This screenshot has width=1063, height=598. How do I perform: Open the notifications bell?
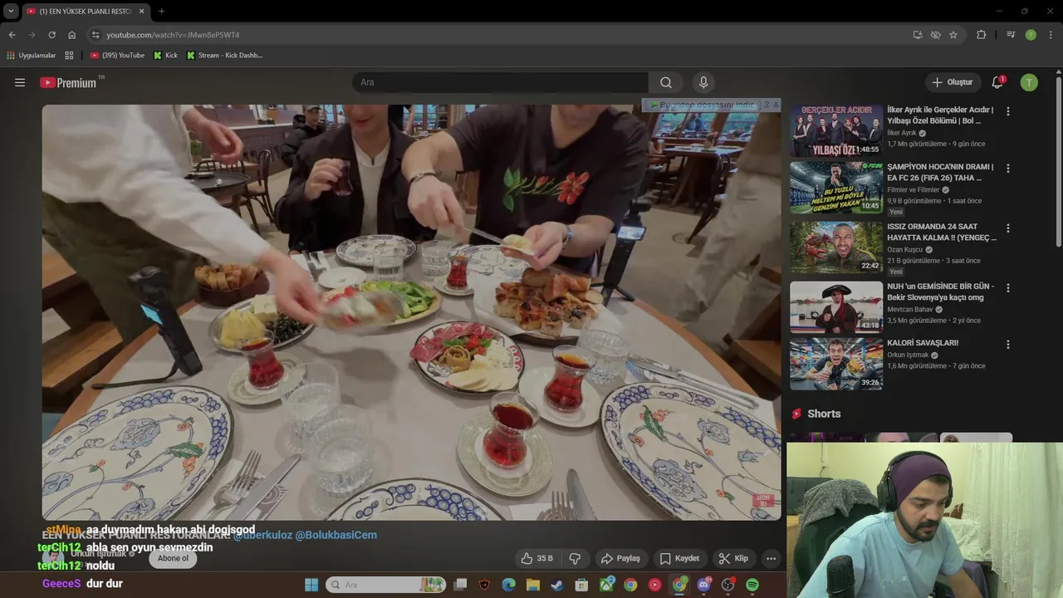pos(997,82)
